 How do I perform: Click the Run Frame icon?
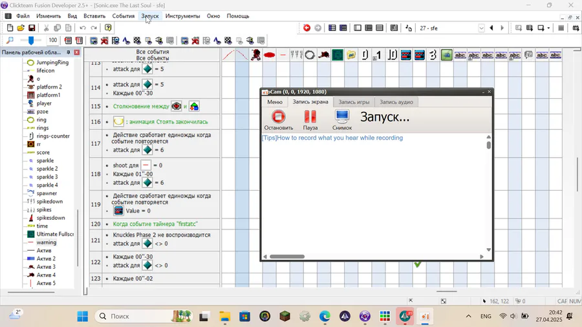point(541,28)
